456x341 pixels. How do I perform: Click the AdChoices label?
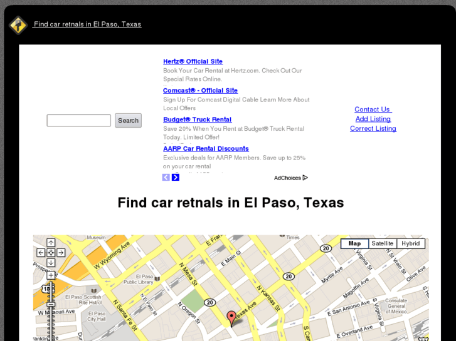(291, 178)
